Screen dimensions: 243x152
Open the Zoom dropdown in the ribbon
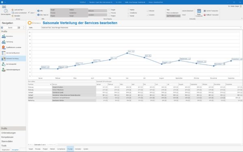coord(32,13)
